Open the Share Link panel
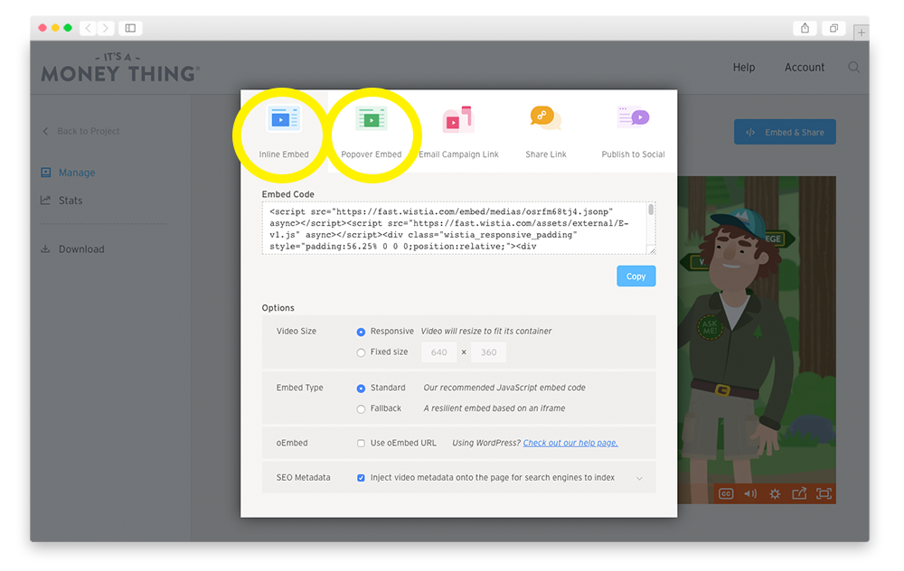904x571 pixels. tap(545, 129)
